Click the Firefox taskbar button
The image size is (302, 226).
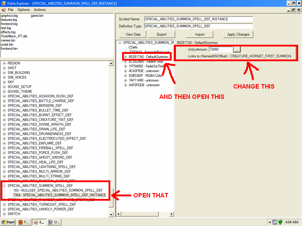tap(24, 222)
